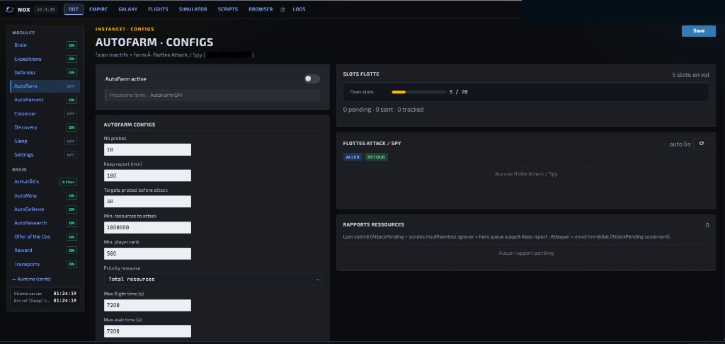Toggle the OFF badge next to Colonizer
The height and width of the screenshot is (344, 725).
pyautogui.click(x=71, y=114)
